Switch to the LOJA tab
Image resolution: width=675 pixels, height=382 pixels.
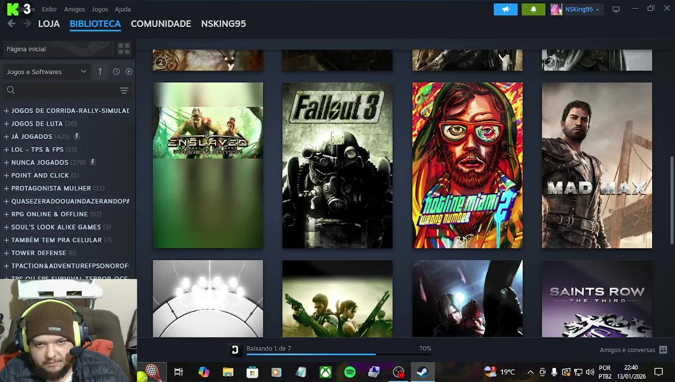(x=49, y=24)
